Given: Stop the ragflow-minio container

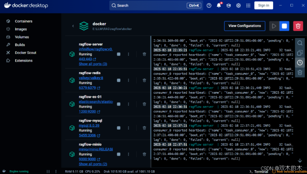Looking at the screenshot, I should click(118, 154).
